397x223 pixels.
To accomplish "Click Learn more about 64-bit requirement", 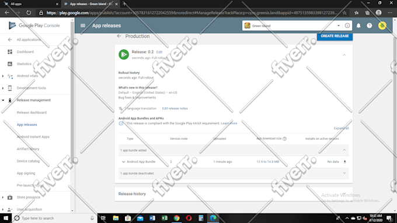I will pos(229,123).
